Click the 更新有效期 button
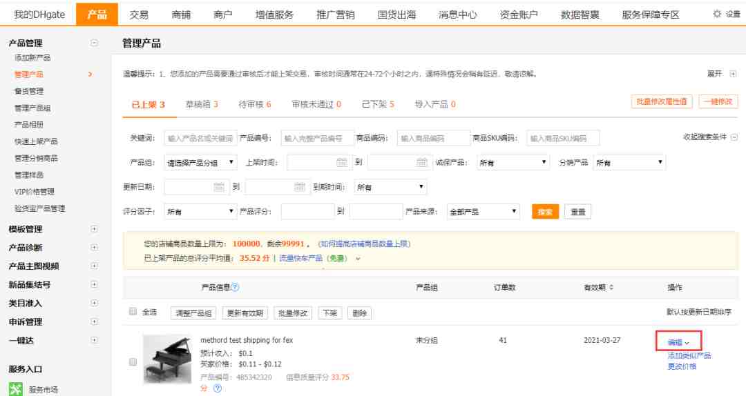 tap(245, 313)
